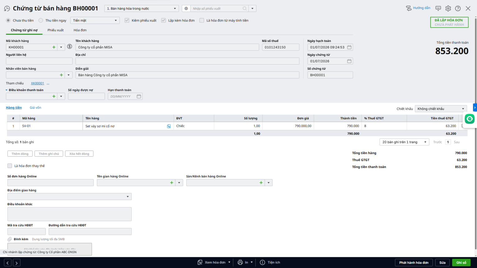
Task: Expand Tên gian hàng Online dropdown arrow
Action: click(x=179, y=183)
